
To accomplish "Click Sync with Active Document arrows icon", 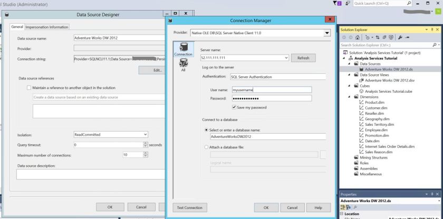I will (x=378, y=37).
